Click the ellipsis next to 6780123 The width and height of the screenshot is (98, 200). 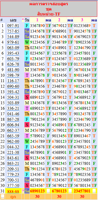(70, 191)
